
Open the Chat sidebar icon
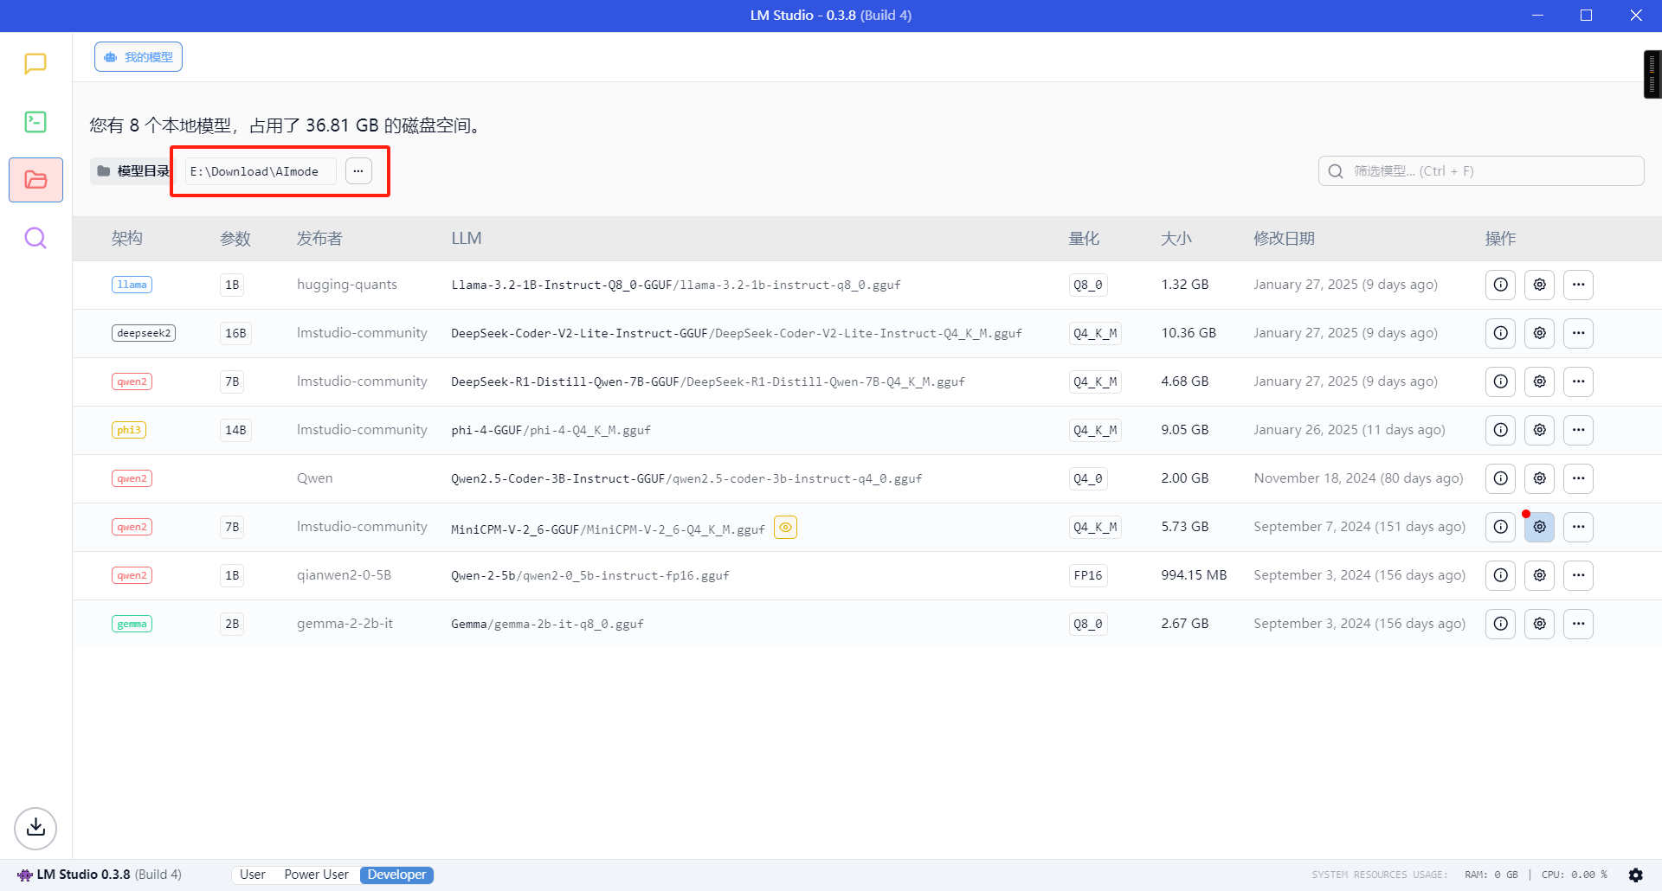(35, 64)
